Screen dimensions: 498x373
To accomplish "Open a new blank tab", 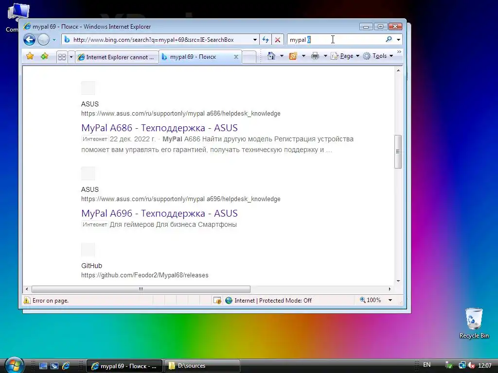I will [x=249, y=57].
